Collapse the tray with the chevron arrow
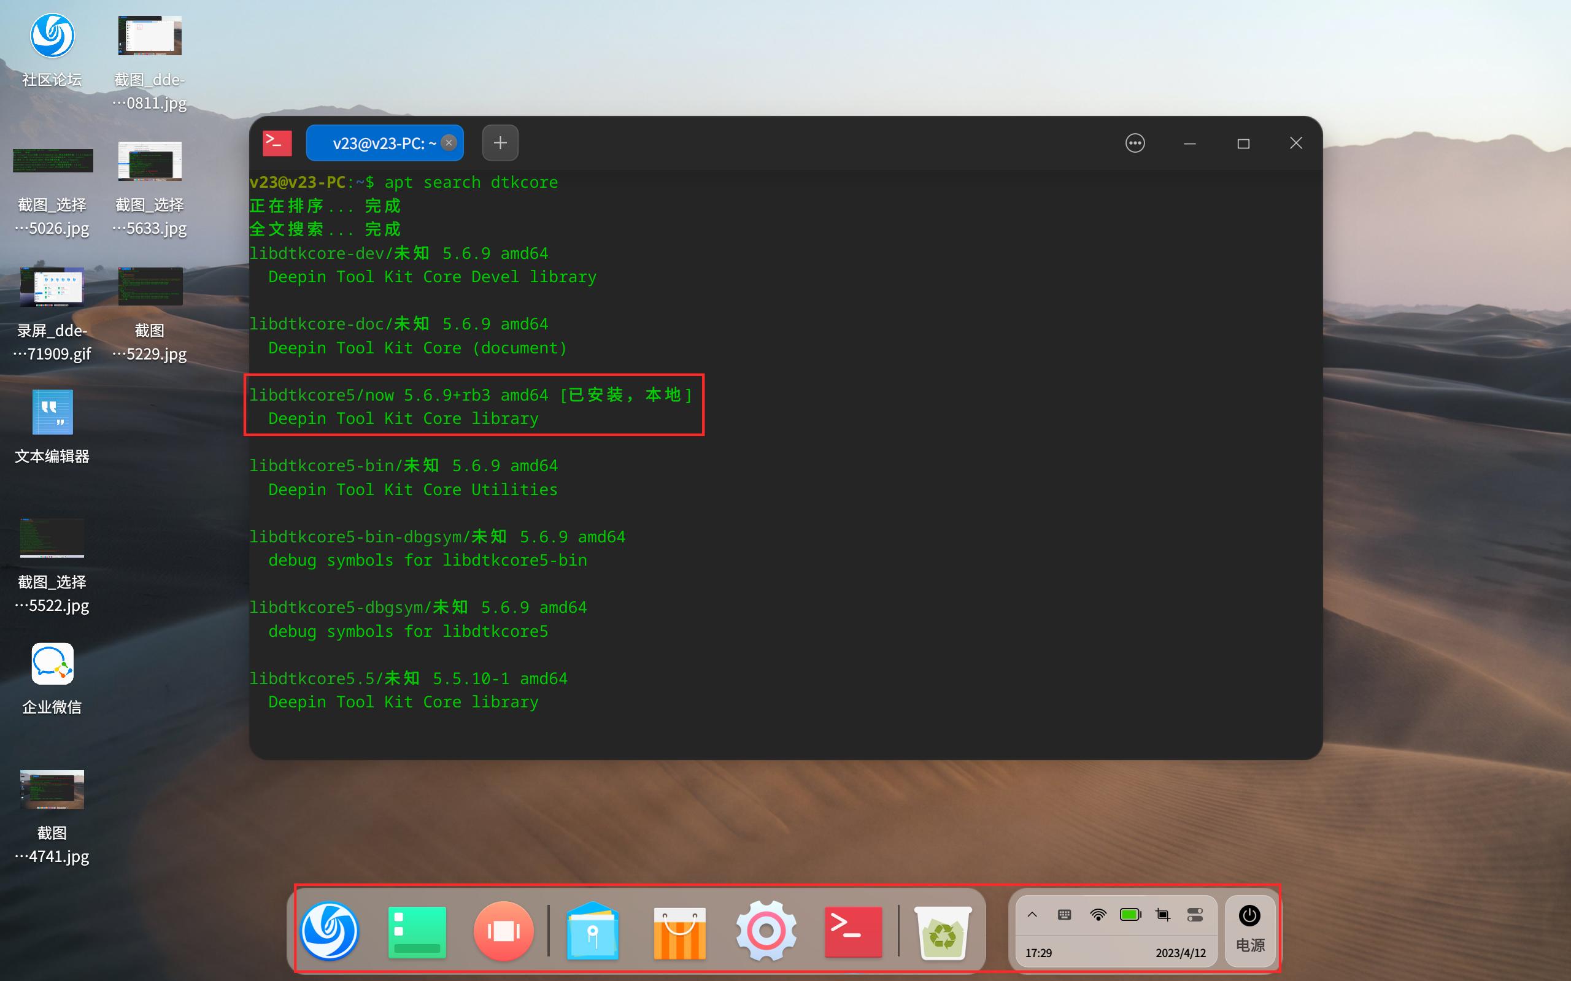The height and width of the screenshot is (981, 1571). tap(1032, 914)
